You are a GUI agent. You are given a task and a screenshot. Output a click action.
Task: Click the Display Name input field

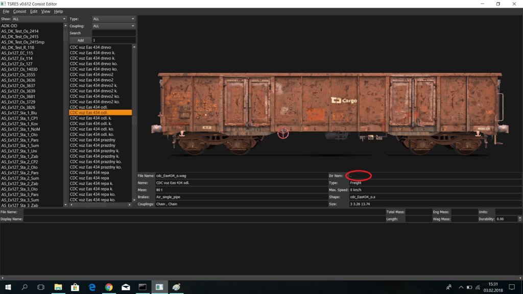tap(203, 219)
